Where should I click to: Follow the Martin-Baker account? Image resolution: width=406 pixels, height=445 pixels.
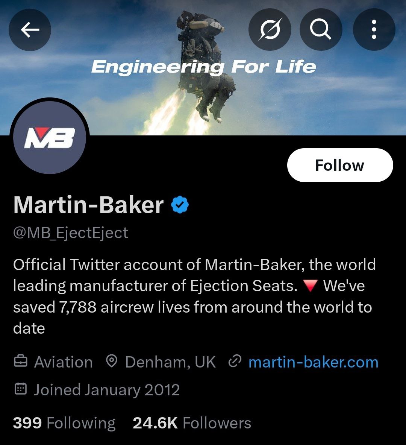(x=340, y=165)
